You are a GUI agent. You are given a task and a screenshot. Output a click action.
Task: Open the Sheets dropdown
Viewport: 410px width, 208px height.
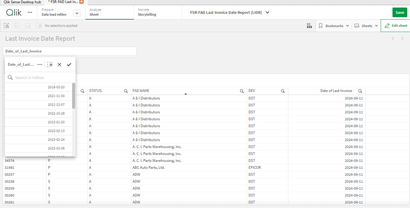(x=366, y=26)
